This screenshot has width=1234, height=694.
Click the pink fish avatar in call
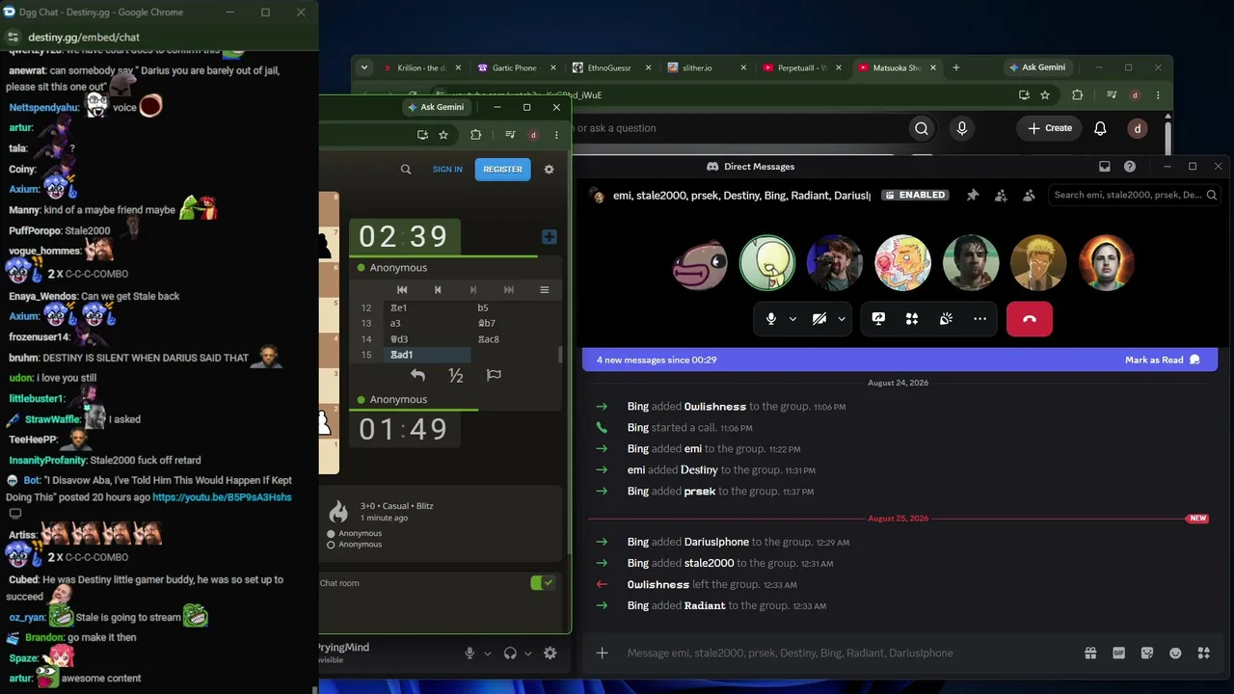(700, 263)
